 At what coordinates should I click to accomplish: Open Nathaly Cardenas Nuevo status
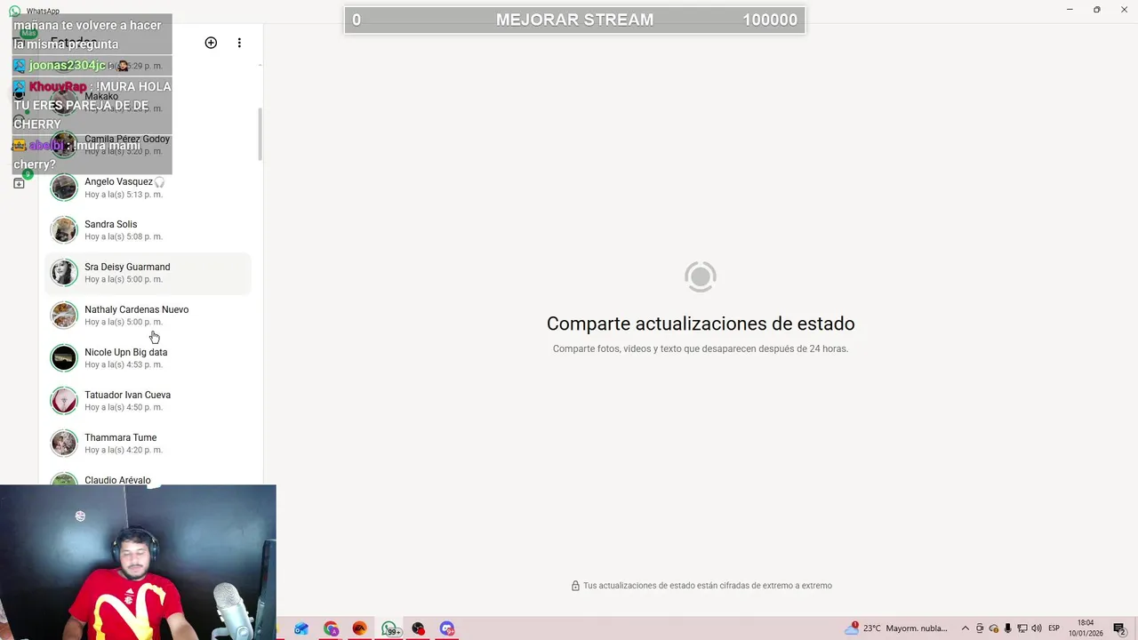tap(148, 316)
